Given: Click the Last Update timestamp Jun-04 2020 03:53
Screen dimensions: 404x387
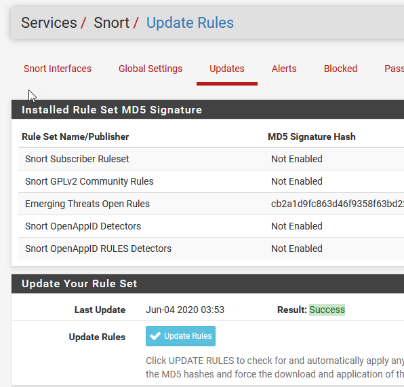Looking at the screenshot, I should pos(185,310).
